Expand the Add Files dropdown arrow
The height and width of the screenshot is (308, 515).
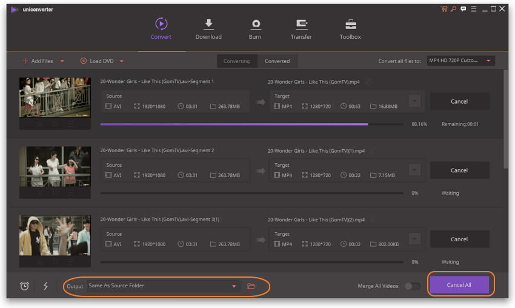coord(62,61)
